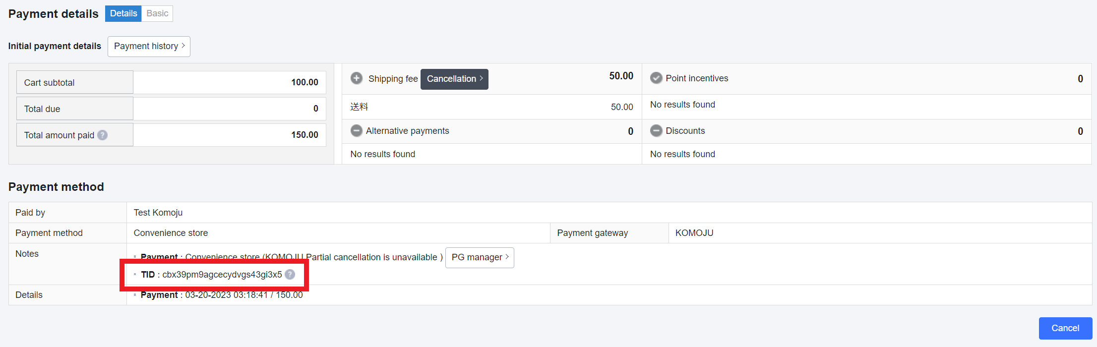Screen dimensions: 1097x347
Task: Click the Test Komoju payer name
Action: click(158, 213)
